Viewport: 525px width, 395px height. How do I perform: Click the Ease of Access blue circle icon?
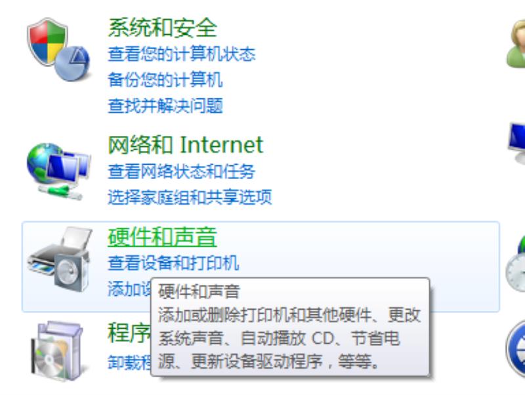click(x=516, y=349)
